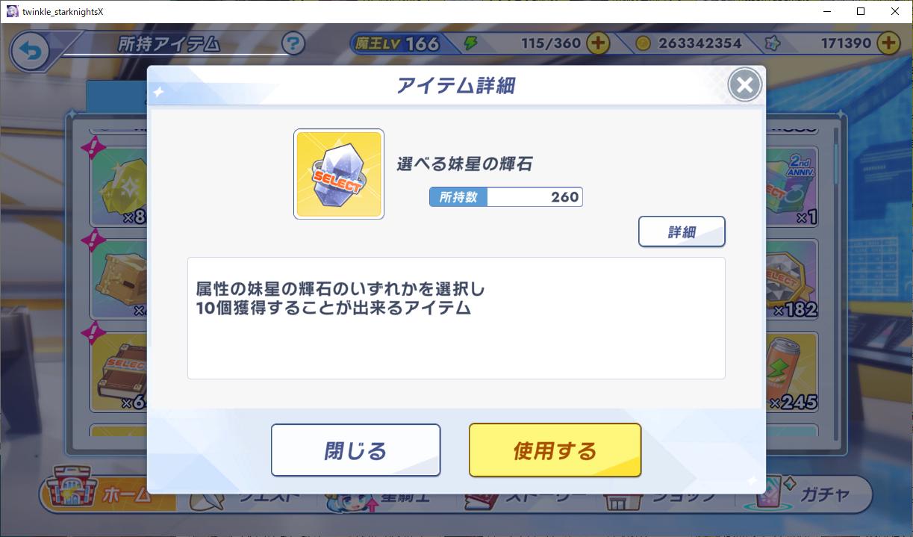Click the 閉じる button
Viewport: 913px width, 537px height.
pyautogui.click(x=355, y=450)
